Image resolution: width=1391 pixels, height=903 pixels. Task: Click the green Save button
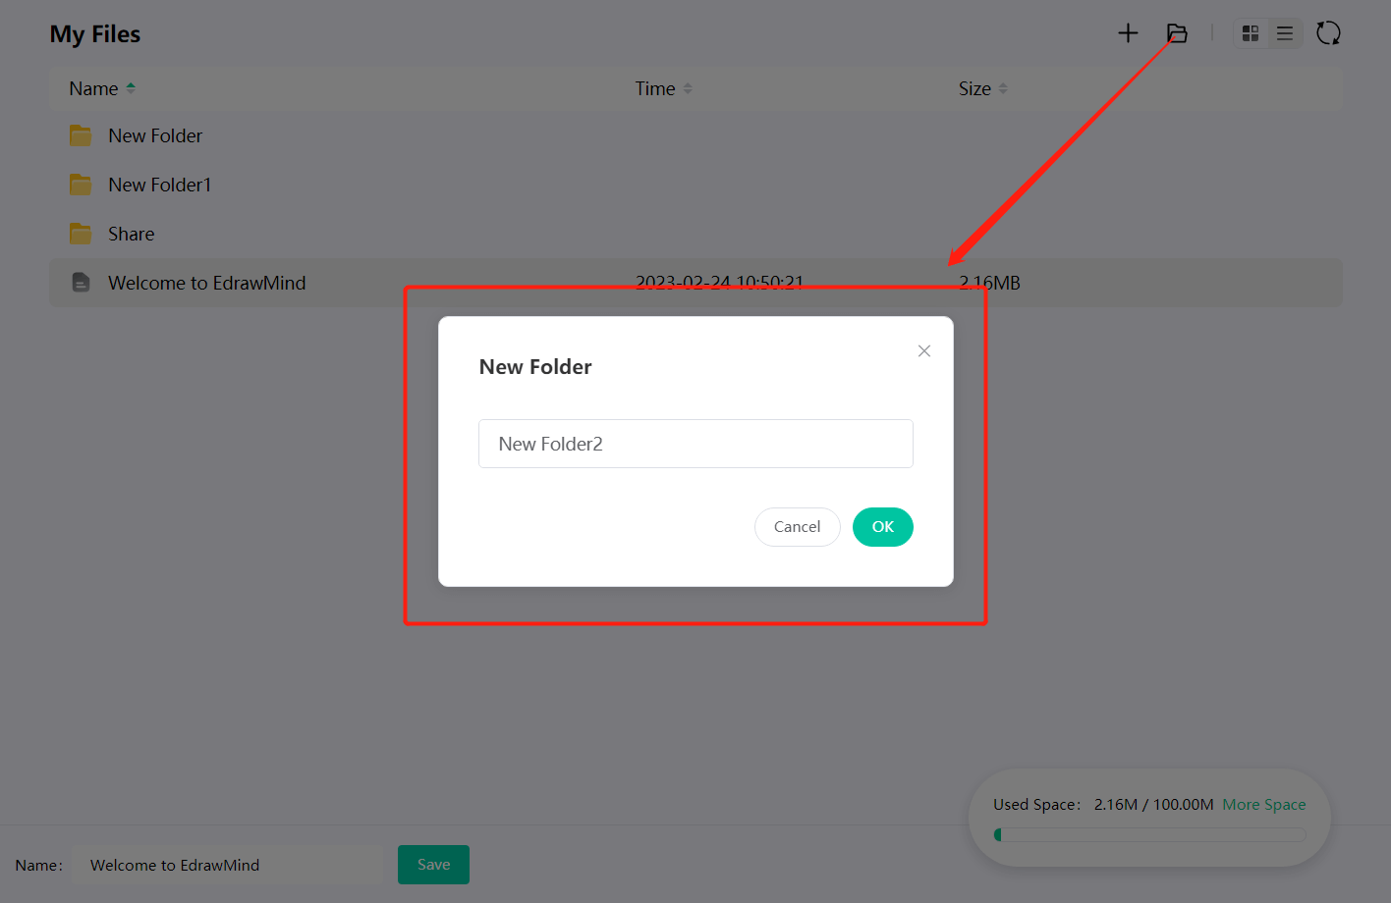(x=433, y=865)
